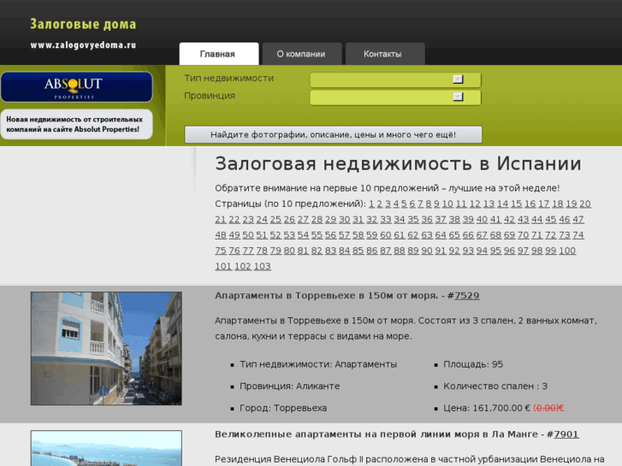Viewport: 622px width, 466px height.
Task: Click the Залоговая недвижимость в Испании heading
Action: click(399, 164)
